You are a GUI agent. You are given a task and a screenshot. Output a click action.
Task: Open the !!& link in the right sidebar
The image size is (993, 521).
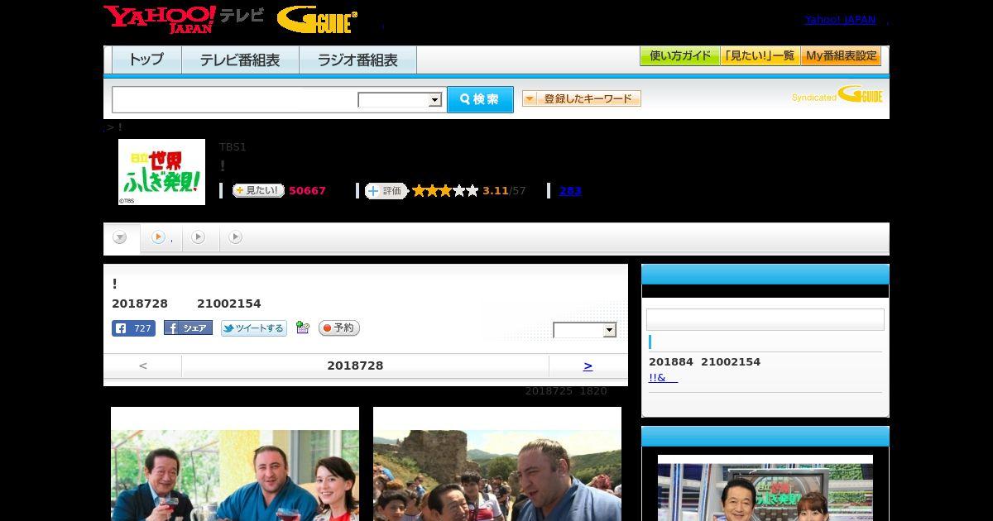(663, 377)
